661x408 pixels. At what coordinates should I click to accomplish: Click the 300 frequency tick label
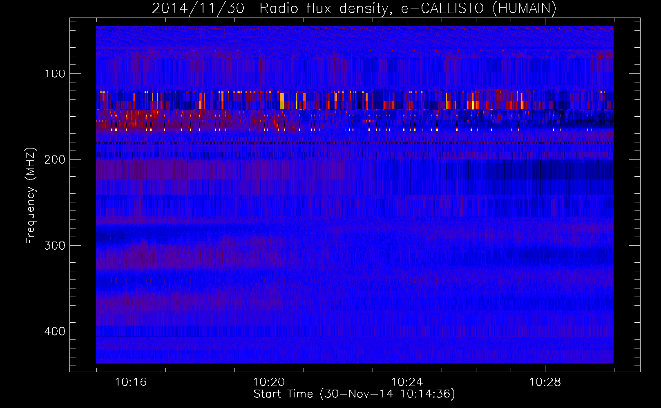[x=55, y=245]
